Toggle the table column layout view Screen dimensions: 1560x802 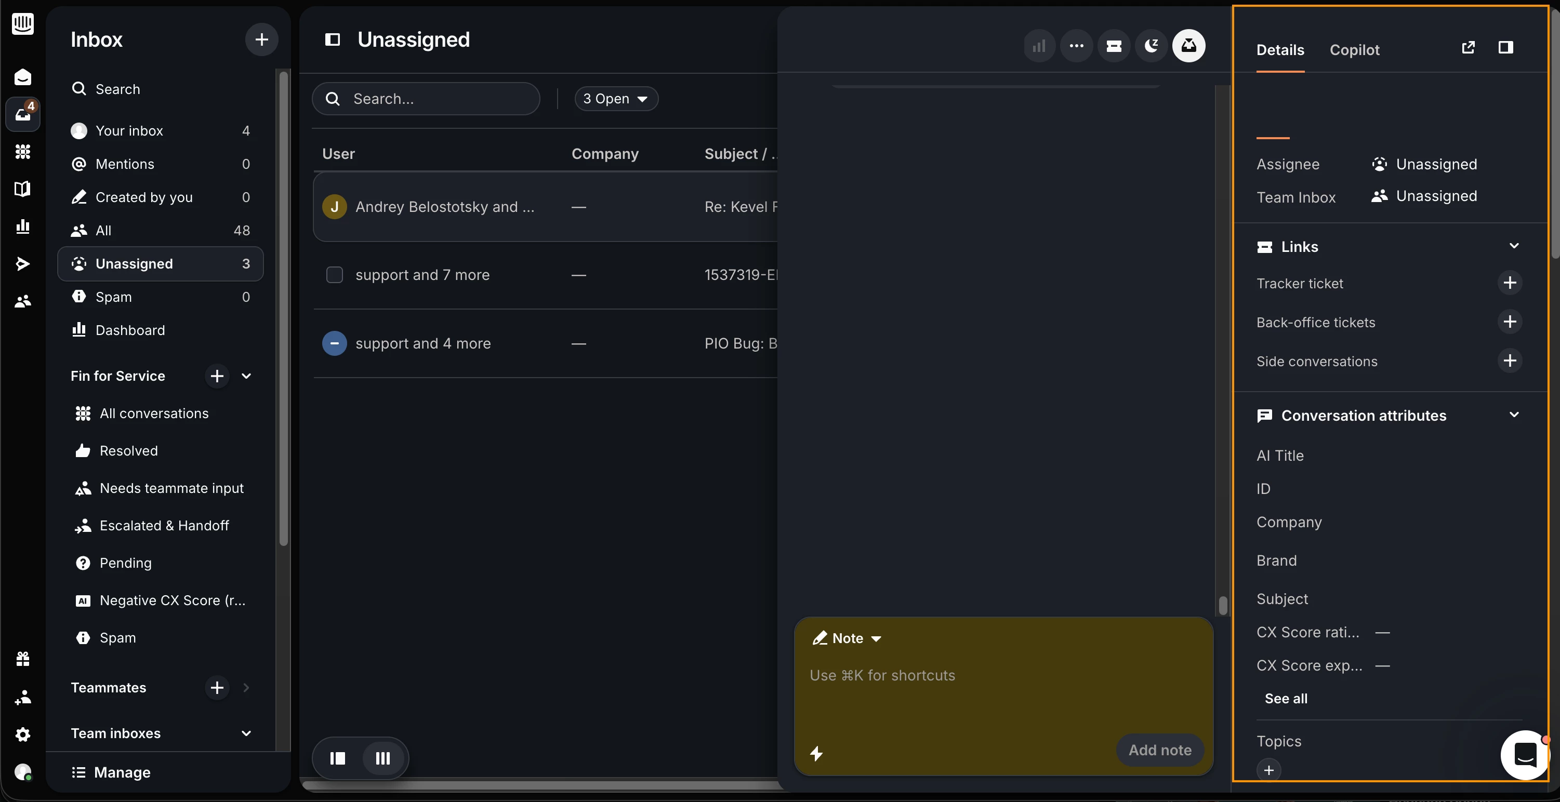click(x=383, y=758)
